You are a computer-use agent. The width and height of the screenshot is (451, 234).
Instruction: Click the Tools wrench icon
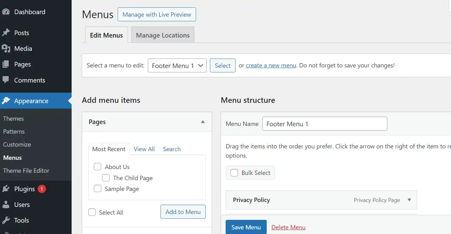pyautogui.click(x=6, y=220)
